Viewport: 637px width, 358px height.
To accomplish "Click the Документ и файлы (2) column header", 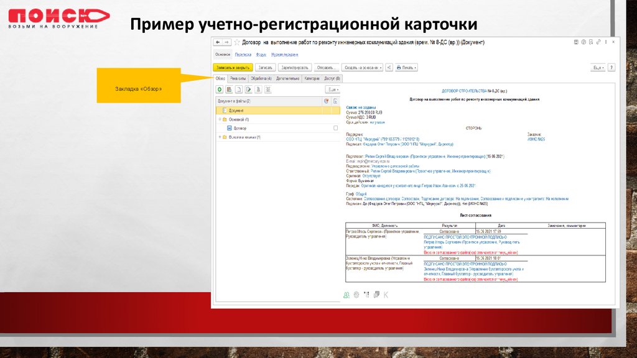I will pyautogui.click(x=269, y=101).
